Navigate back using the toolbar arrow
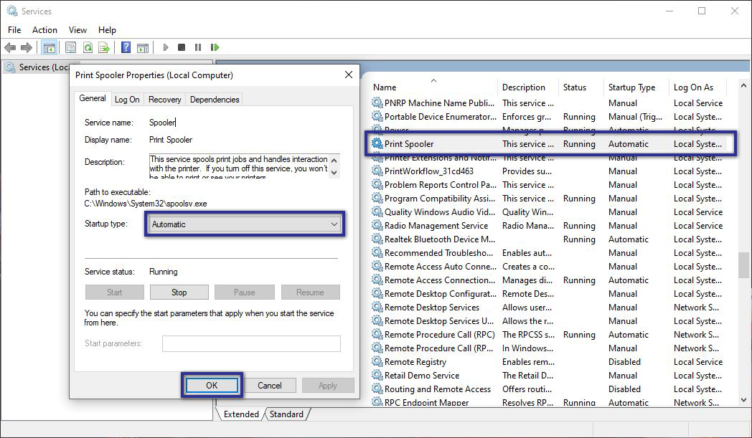The image size is (752, 438). coord(10,47)
